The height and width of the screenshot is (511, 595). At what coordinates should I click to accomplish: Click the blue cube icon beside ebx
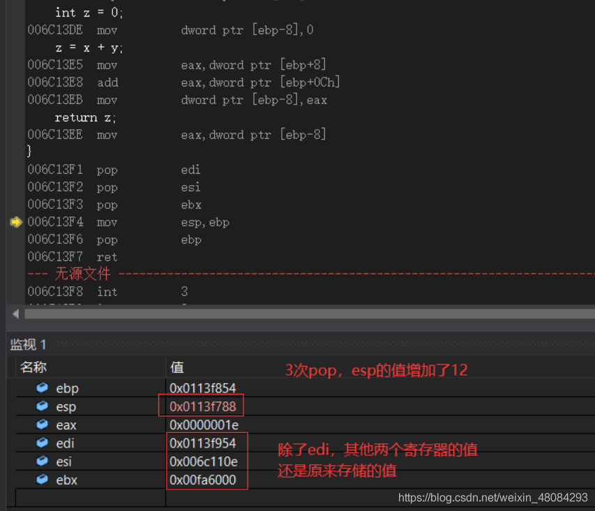(42, 479)
